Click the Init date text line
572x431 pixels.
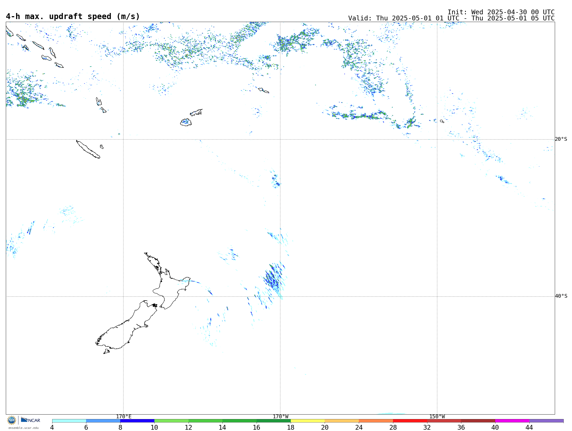pyautogui.click(x=501, y=12)
